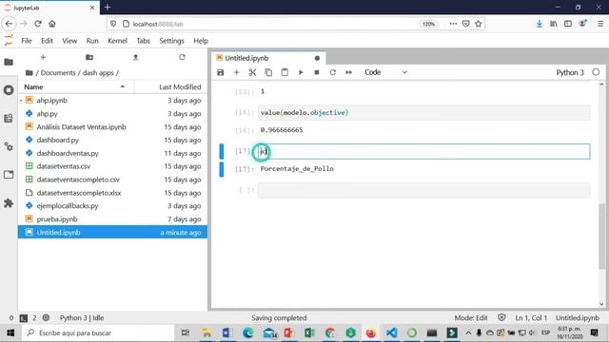Image resolution: width=609 pixels, height=342 pixels.
Task: Open the File menu
Action: (27, 41)
